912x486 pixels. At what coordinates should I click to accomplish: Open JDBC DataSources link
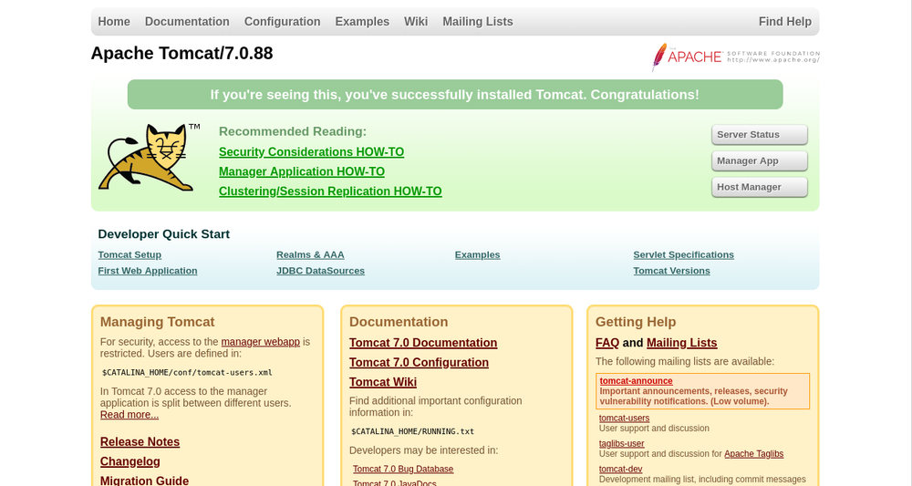click(x=320, y=271)
